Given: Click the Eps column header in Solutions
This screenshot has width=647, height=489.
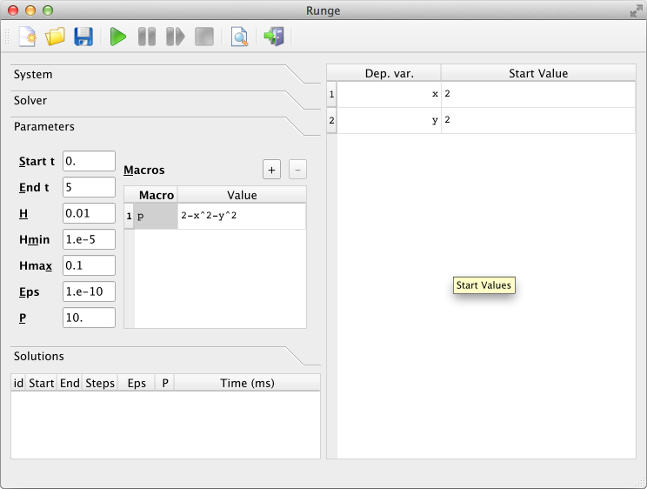Looking at the screenshot, I should pos(137,383).
